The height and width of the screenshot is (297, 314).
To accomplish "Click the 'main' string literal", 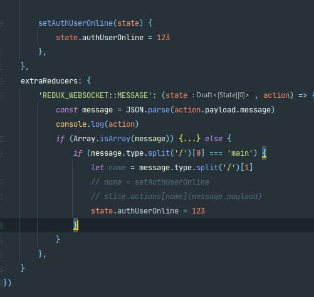I will [x=240, y=153].
